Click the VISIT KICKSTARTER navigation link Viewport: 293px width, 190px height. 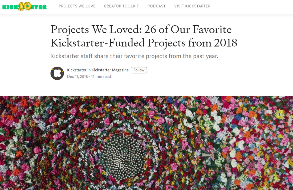(192, 6)
